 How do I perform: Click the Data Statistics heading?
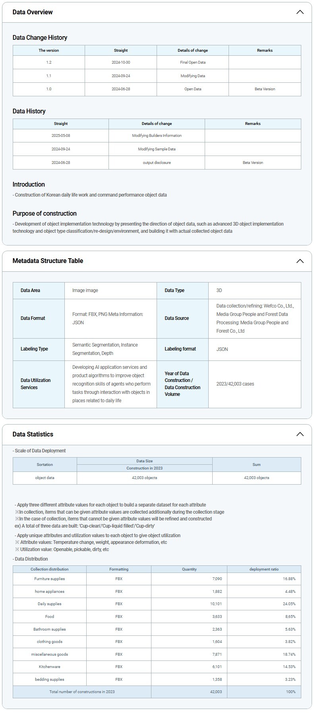coord(33,434)
